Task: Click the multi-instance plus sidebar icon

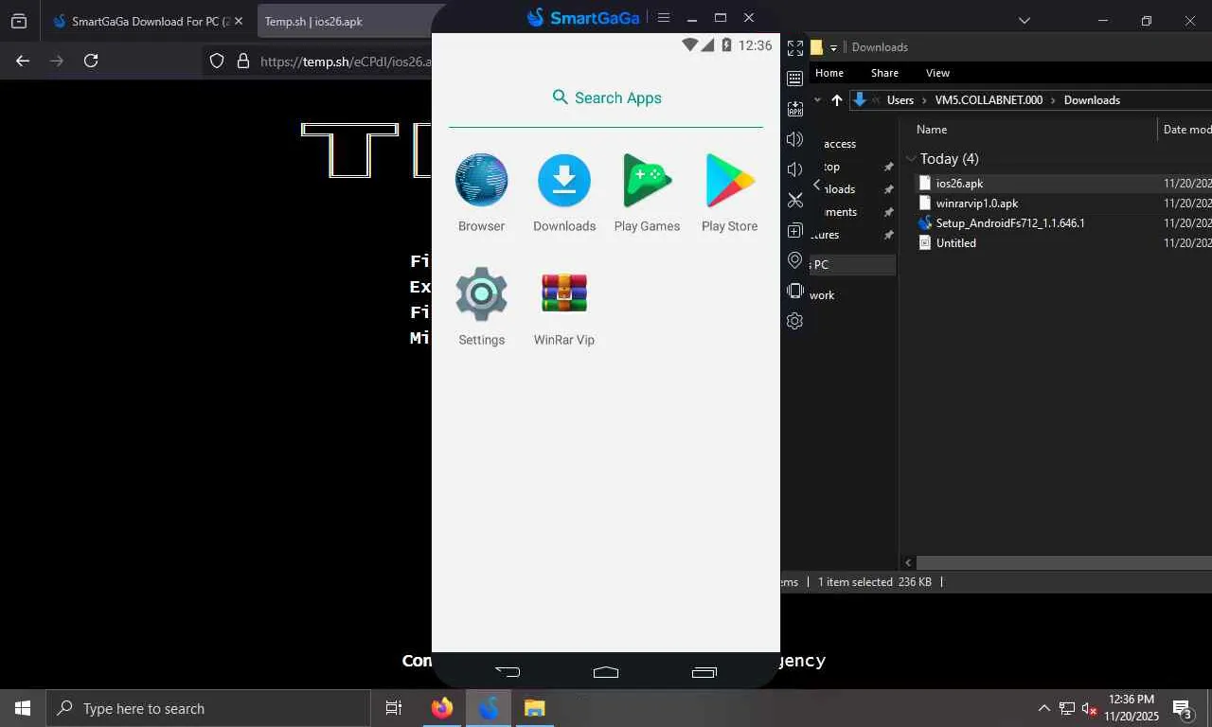Action: [x=795, y=230]
